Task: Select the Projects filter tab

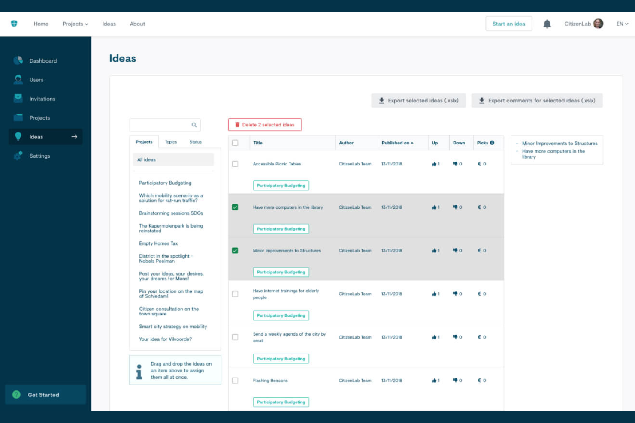Action: 144,142
